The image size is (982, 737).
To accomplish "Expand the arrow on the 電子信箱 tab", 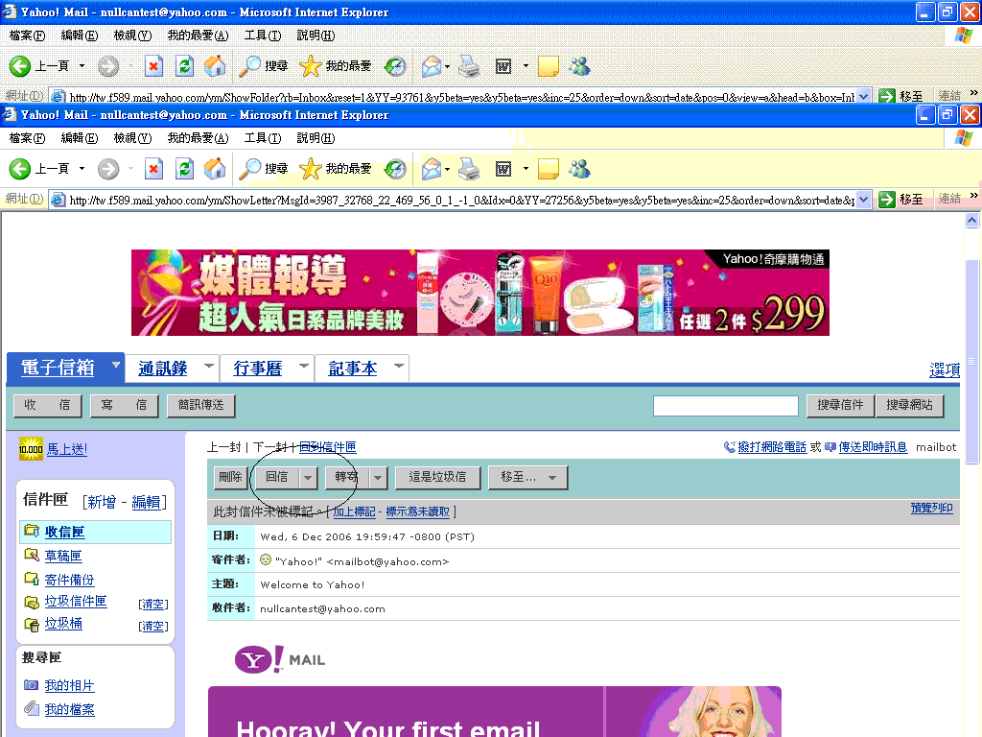I will click(x=115, y=366).
